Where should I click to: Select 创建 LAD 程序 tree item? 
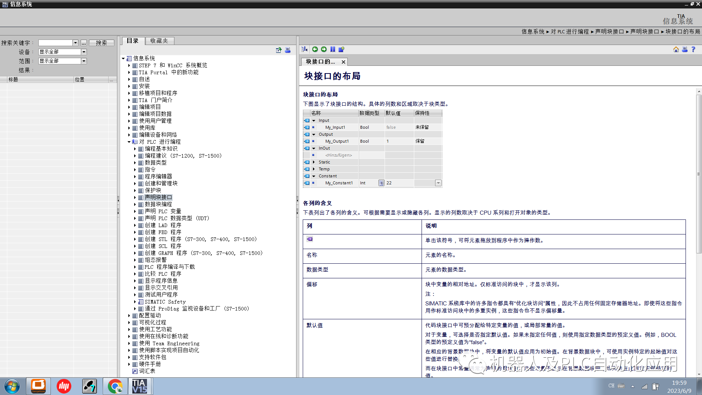coord(163,225)
